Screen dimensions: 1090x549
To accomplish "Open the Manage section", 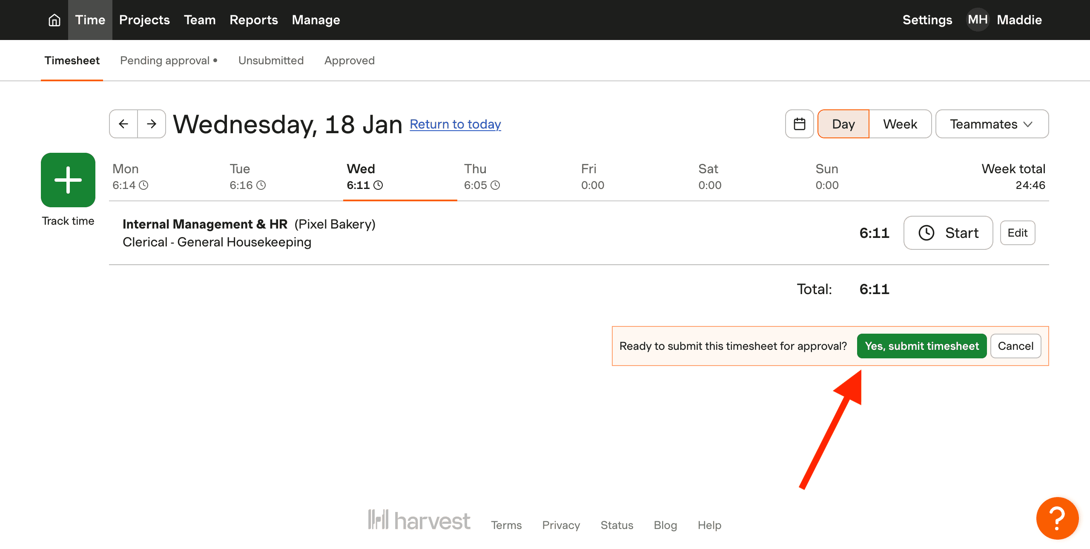I will coord(316,20).
